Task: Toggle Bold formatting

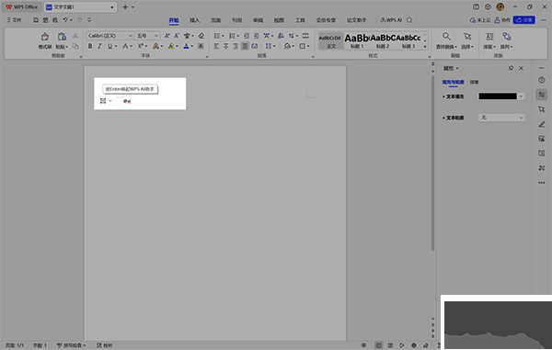Action: pyautogui.click(x=90, y=46)
